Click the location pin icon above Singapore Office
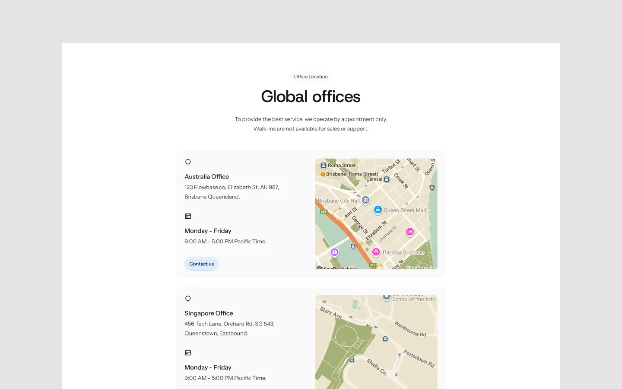Screen dimensions: 622x389 [188, 299]
